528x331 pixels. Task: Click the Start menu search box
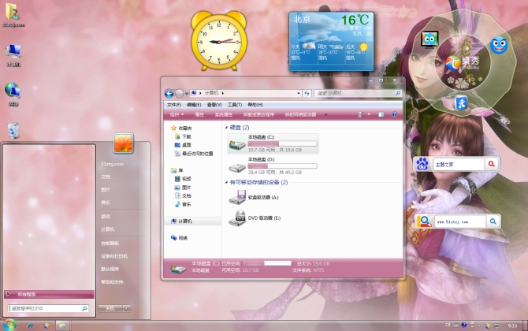48,308
